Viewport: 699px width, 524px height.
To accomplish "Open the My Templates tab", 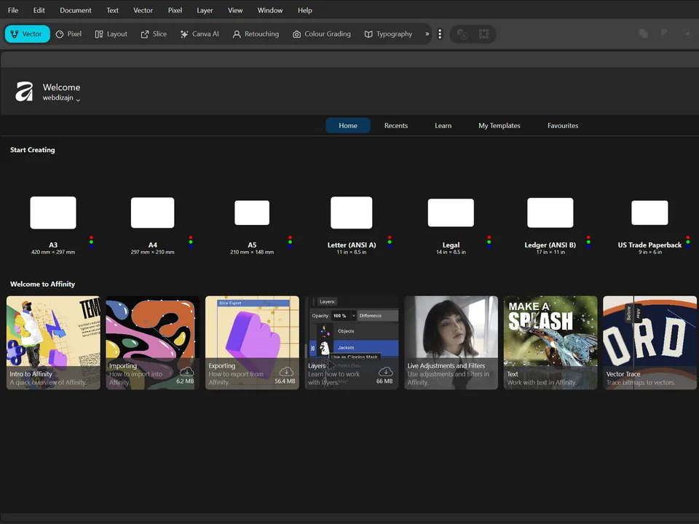I will [499, 125].
